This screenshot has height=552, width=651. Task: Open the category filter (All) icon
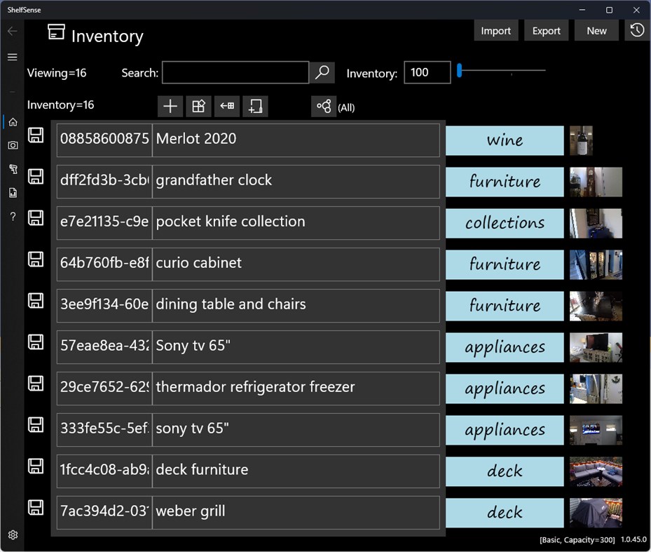point(324,107)
